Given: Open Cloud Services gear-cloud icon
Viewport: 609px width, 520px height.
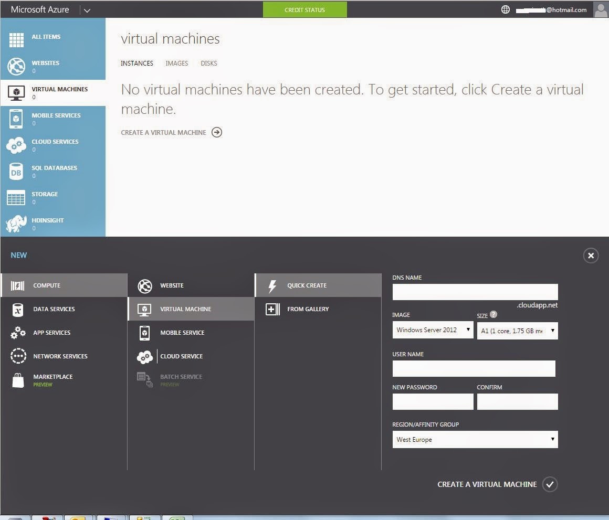Looking at the screenshot, I should 16,145.
